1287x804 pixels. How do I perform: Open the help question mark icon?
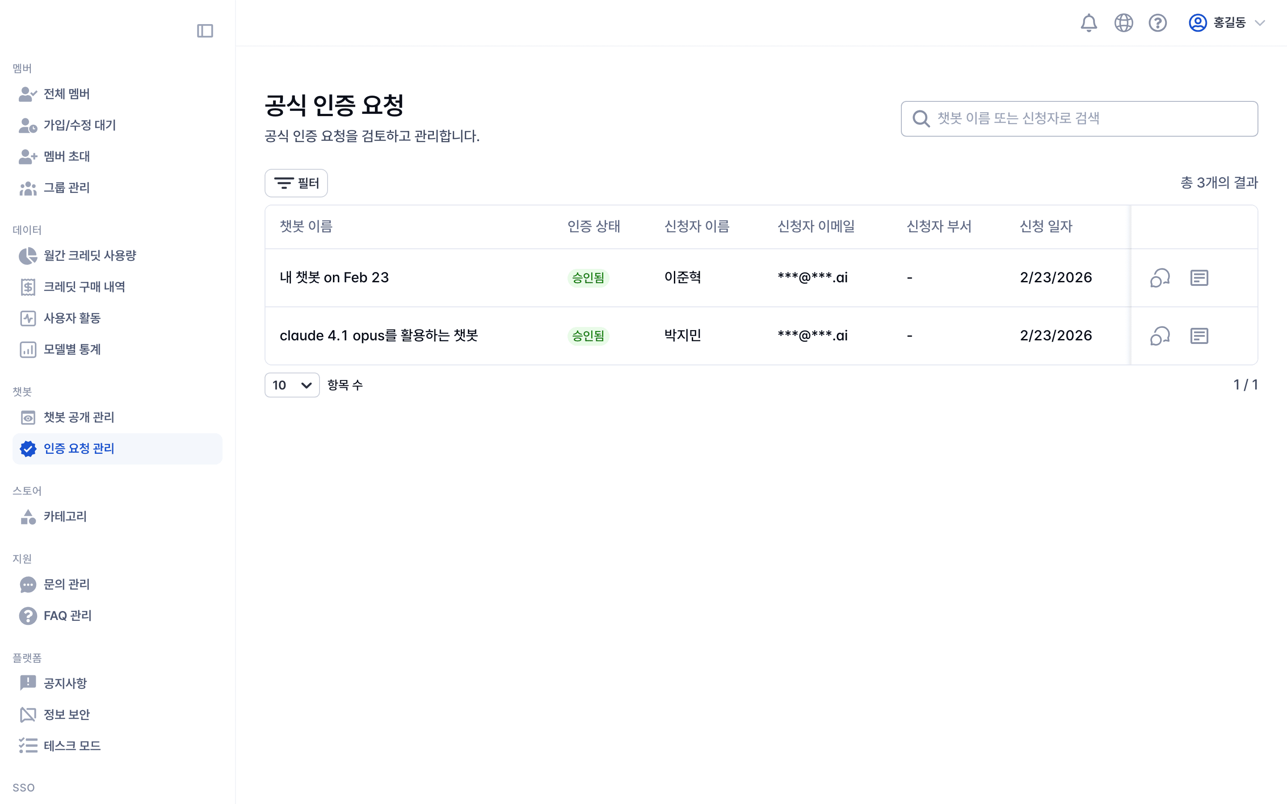tap(1158, 23)
